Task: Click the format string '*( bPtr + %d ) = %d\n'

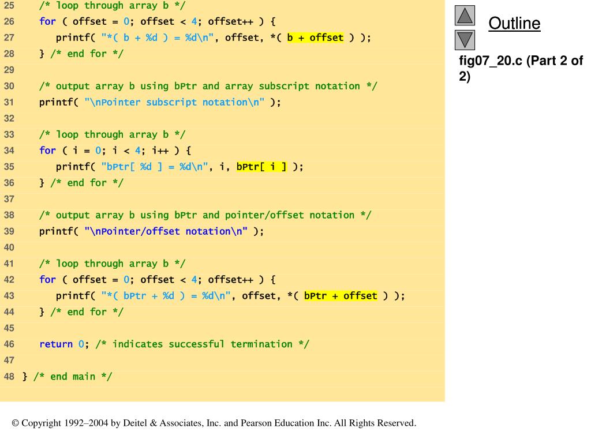Action: tap(166, 296)
